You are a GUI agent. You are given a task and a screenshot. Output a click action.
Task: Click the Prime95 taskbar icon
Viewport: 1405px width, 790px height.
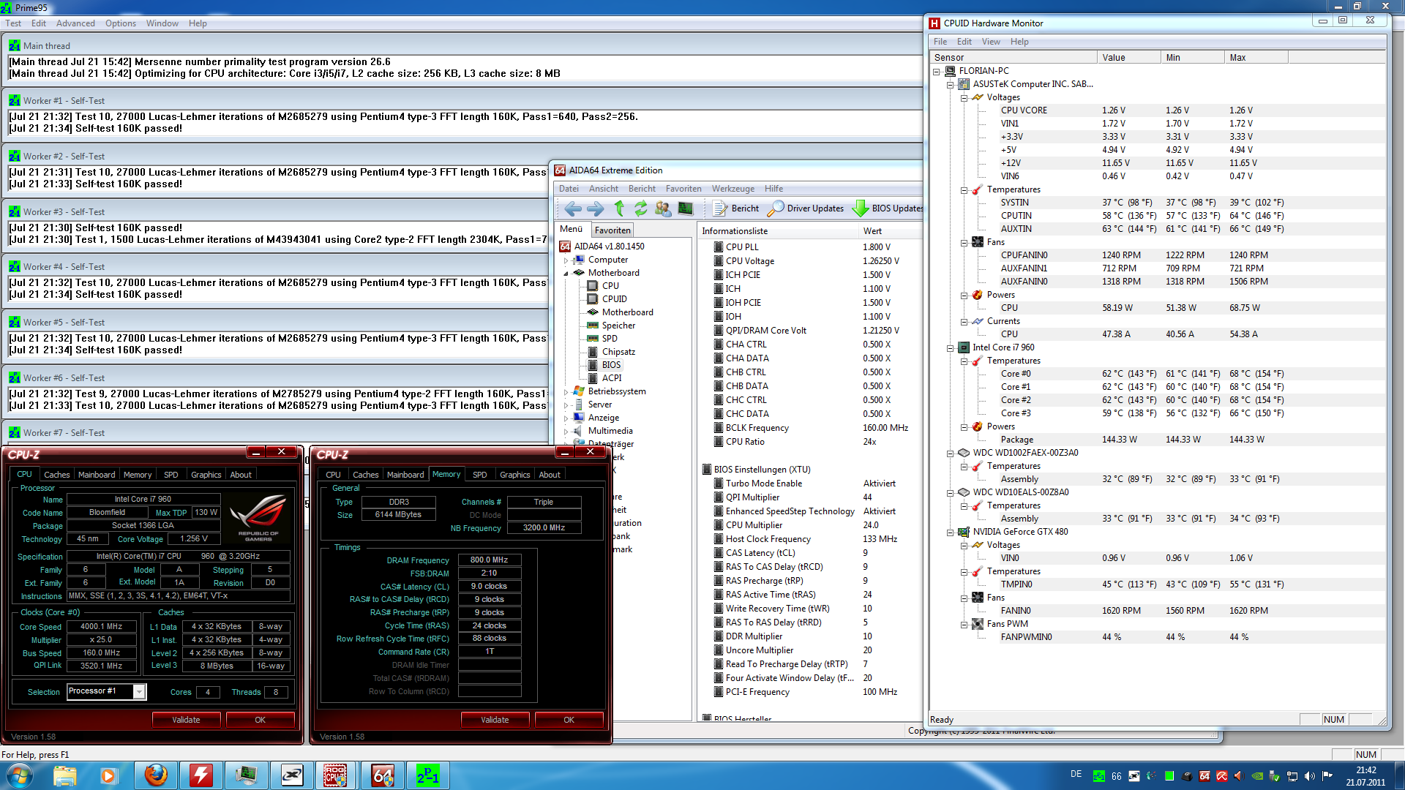tap(427, 775)
